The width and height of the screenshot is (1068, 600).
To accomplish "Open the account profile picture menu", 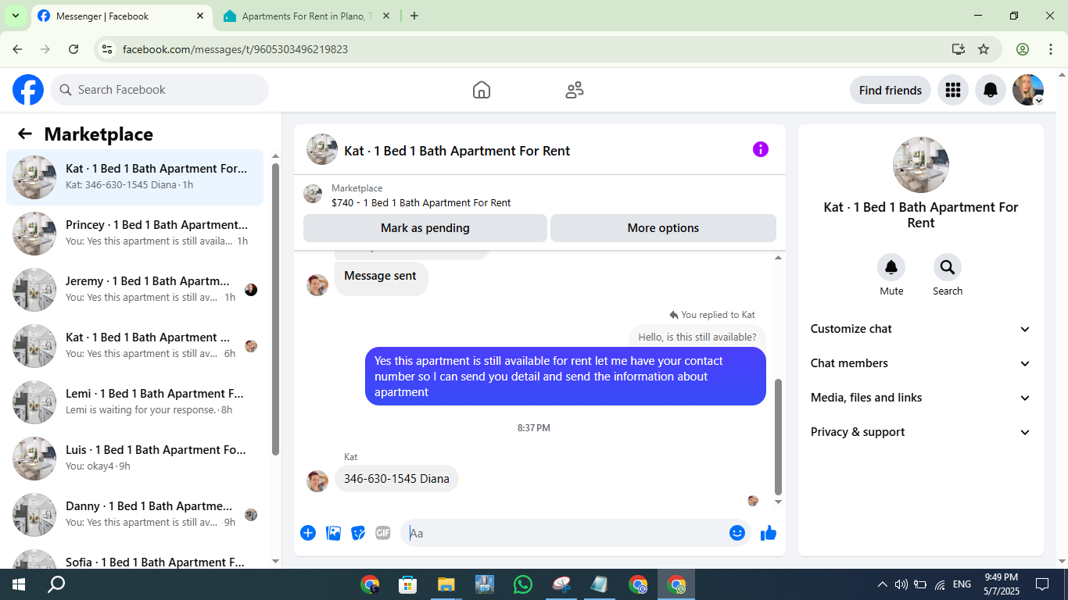I will (x=1028, y=90).
